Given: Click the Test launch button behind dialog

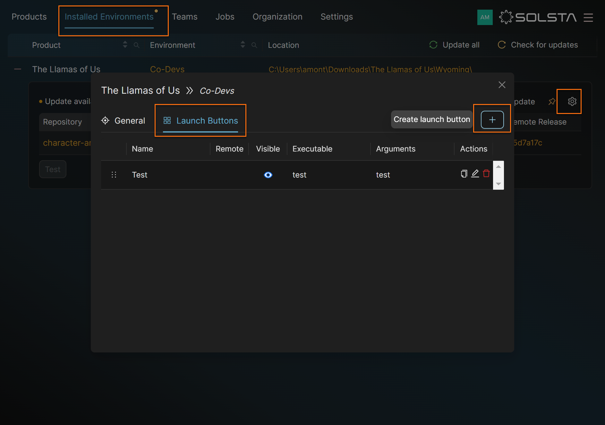Looking at the screenshot, I should pos(53,169).
